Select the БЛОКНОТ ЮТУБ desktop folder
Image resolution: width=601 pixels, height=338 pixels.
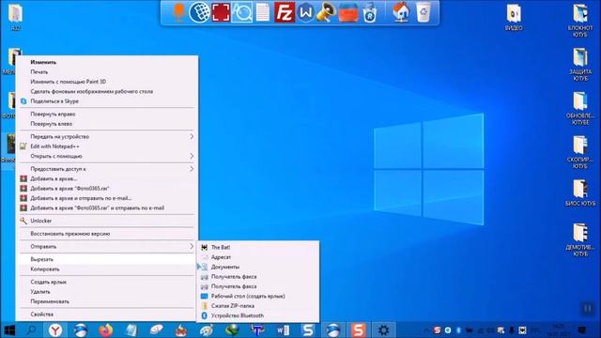[580, 21]
